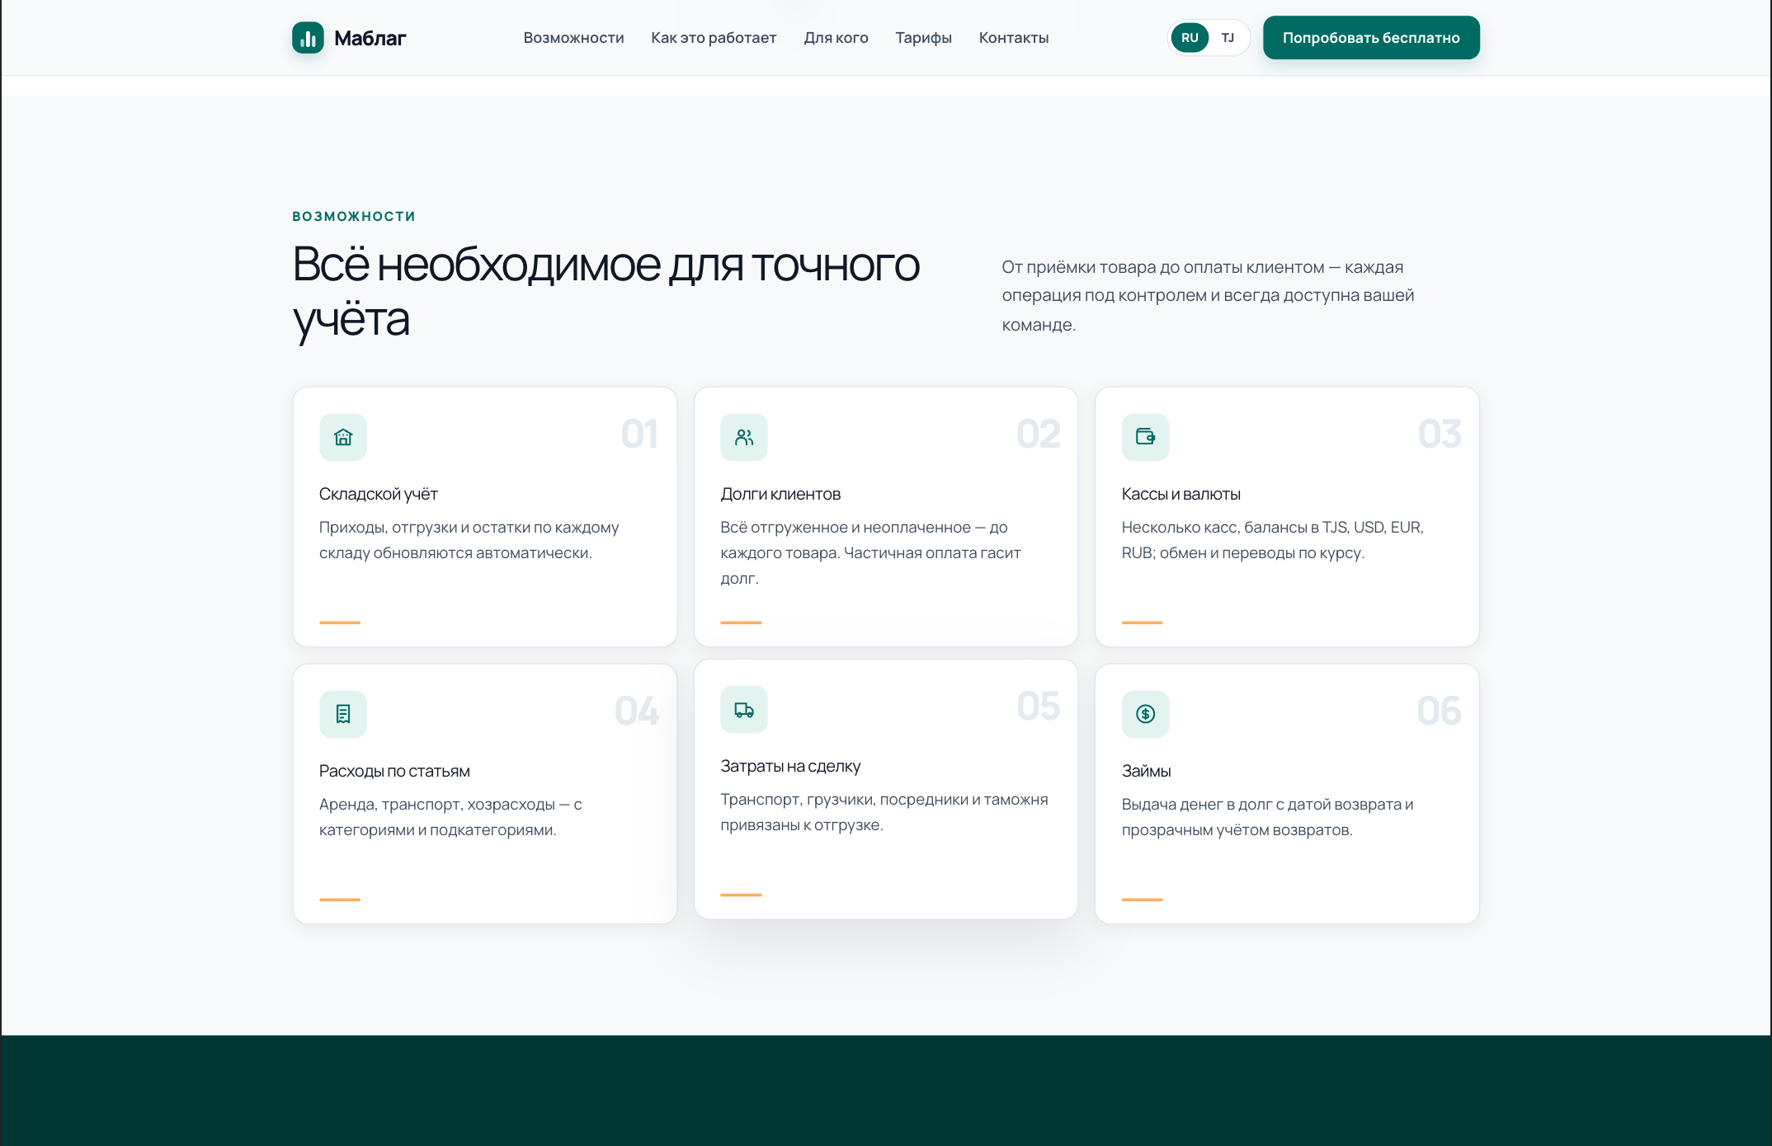Click description Всё отгруженное и неоплаченное

(870, 552)
